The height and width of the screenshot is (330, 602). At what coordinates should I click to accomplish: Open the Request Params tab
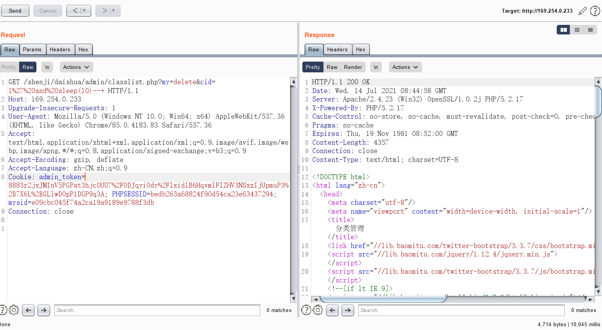tap(32, 49)
